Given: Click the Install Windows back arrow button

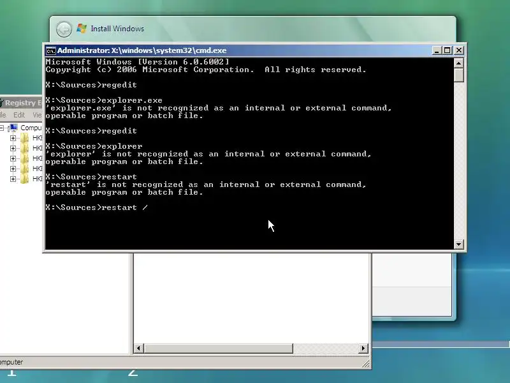Looking at the screenshot, I should coord(64,29).
